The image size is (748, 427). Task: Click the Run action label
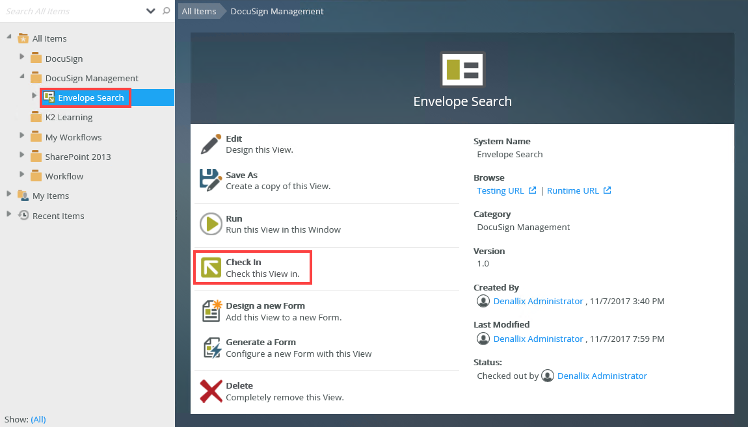(234, 219)
